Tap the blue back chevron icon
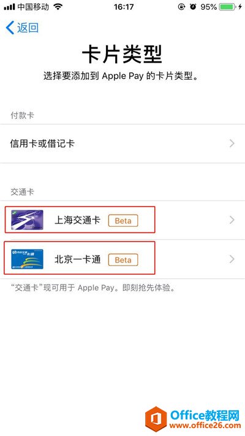Screen dimensions: 245x436 [10, 28]
